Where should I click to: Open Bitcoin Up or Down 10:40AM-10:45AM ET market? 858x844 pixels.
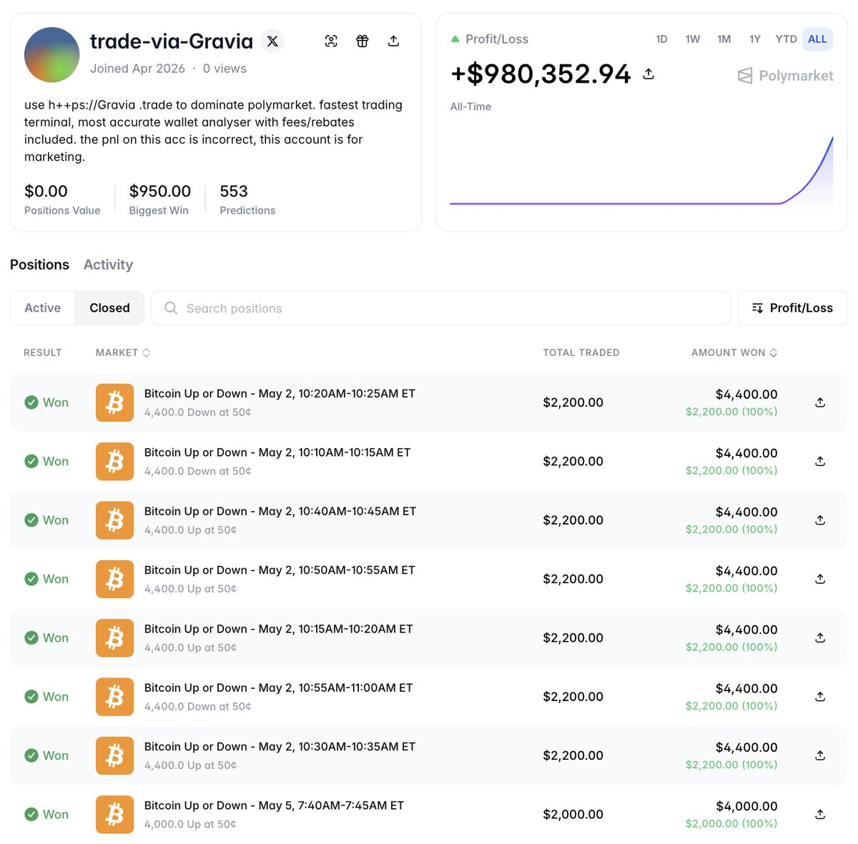click(280, 511)
